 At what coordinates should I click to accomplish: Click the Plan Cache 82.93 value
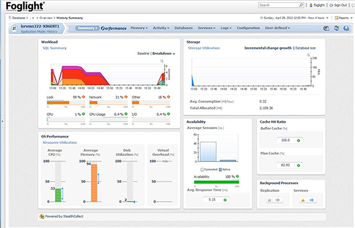click(x=285, y=165)
